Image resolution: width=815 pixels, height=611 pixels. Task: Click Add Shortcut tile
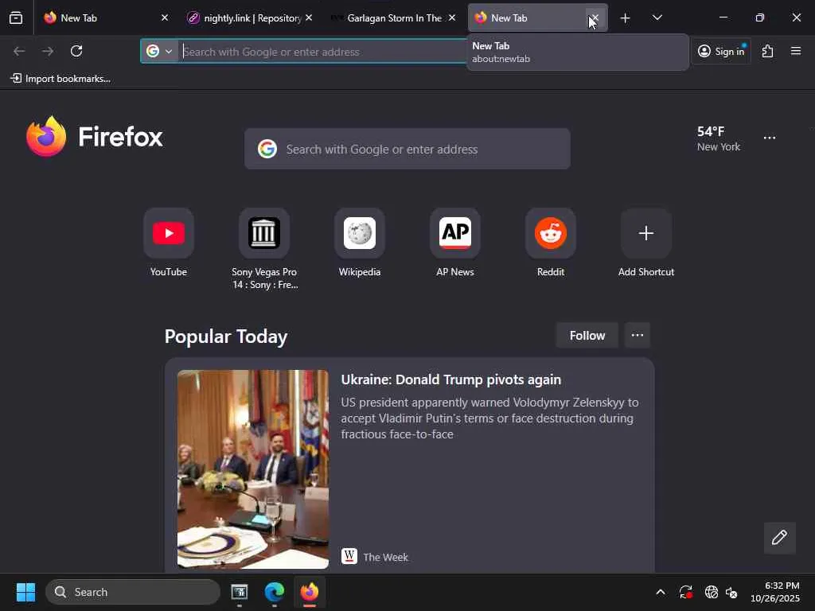[x=646, y=233]
